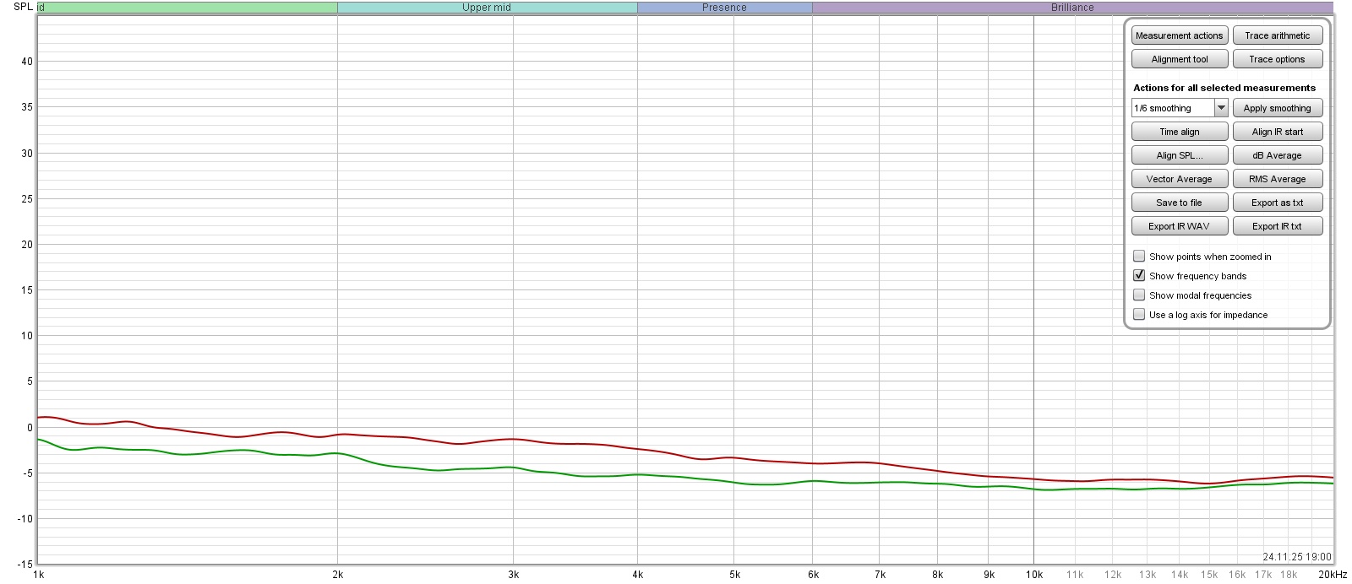Click the -15 dB axis value

point(25,565)
